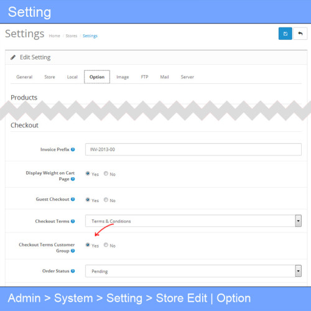The width and height of the screenshot is (311, 311).
Task: Click the Invoice Prefix text field
Action: [193, 149]
